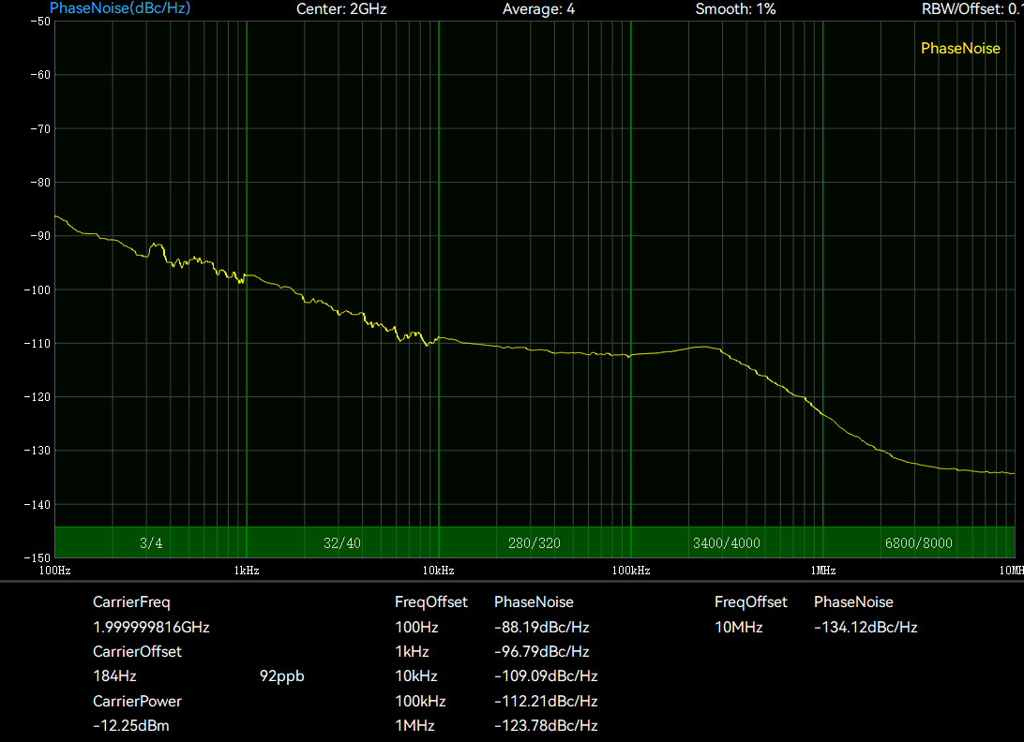The image size is (1024, 742).
Task: Click the -150 y-axis label
Action: point(38,558)
